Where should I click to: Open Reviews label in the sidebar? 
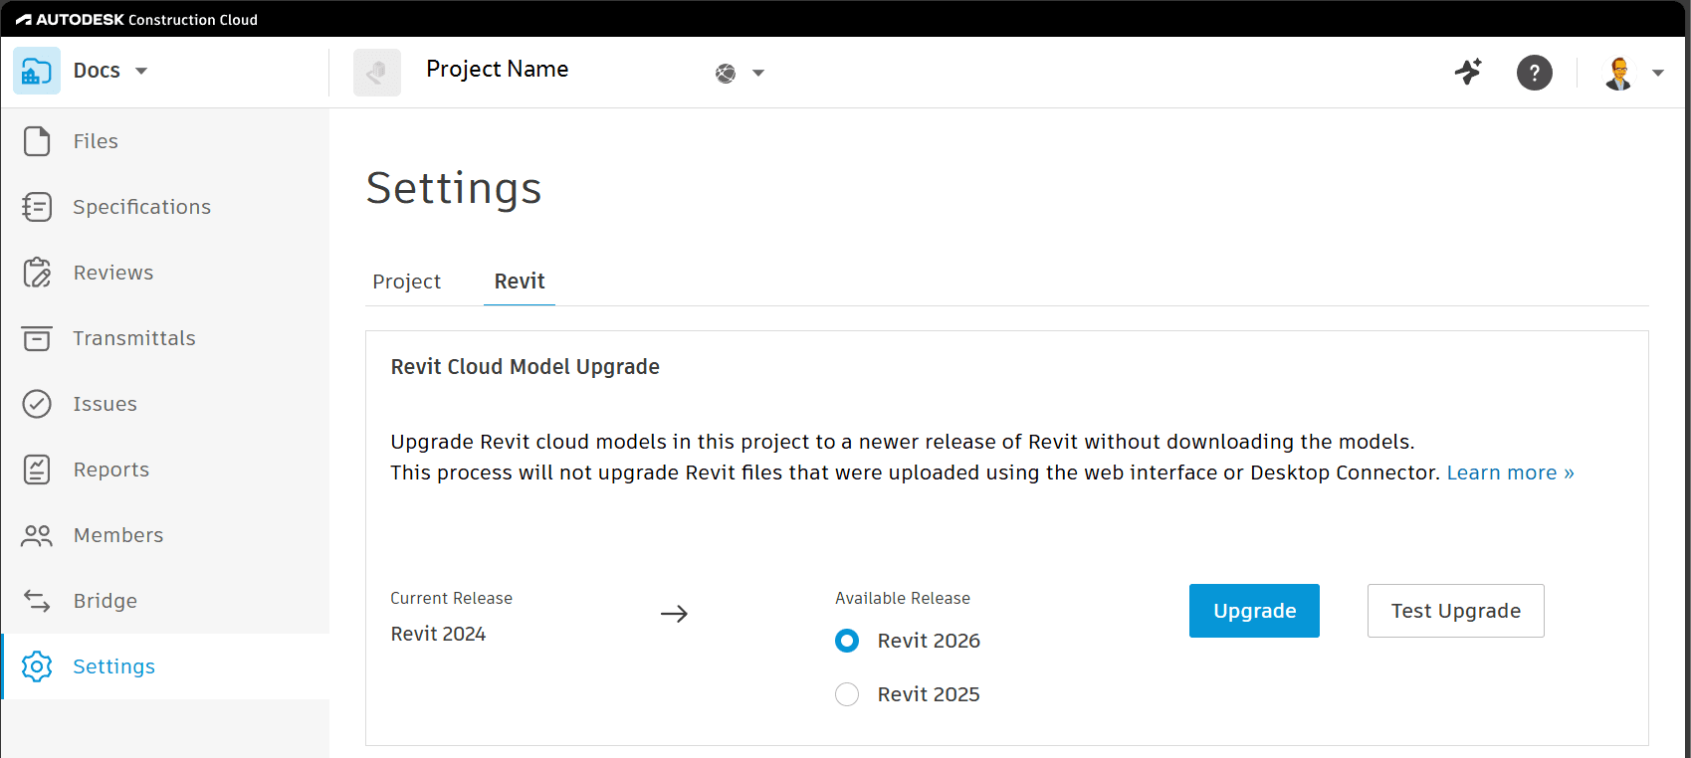[113, 273]
